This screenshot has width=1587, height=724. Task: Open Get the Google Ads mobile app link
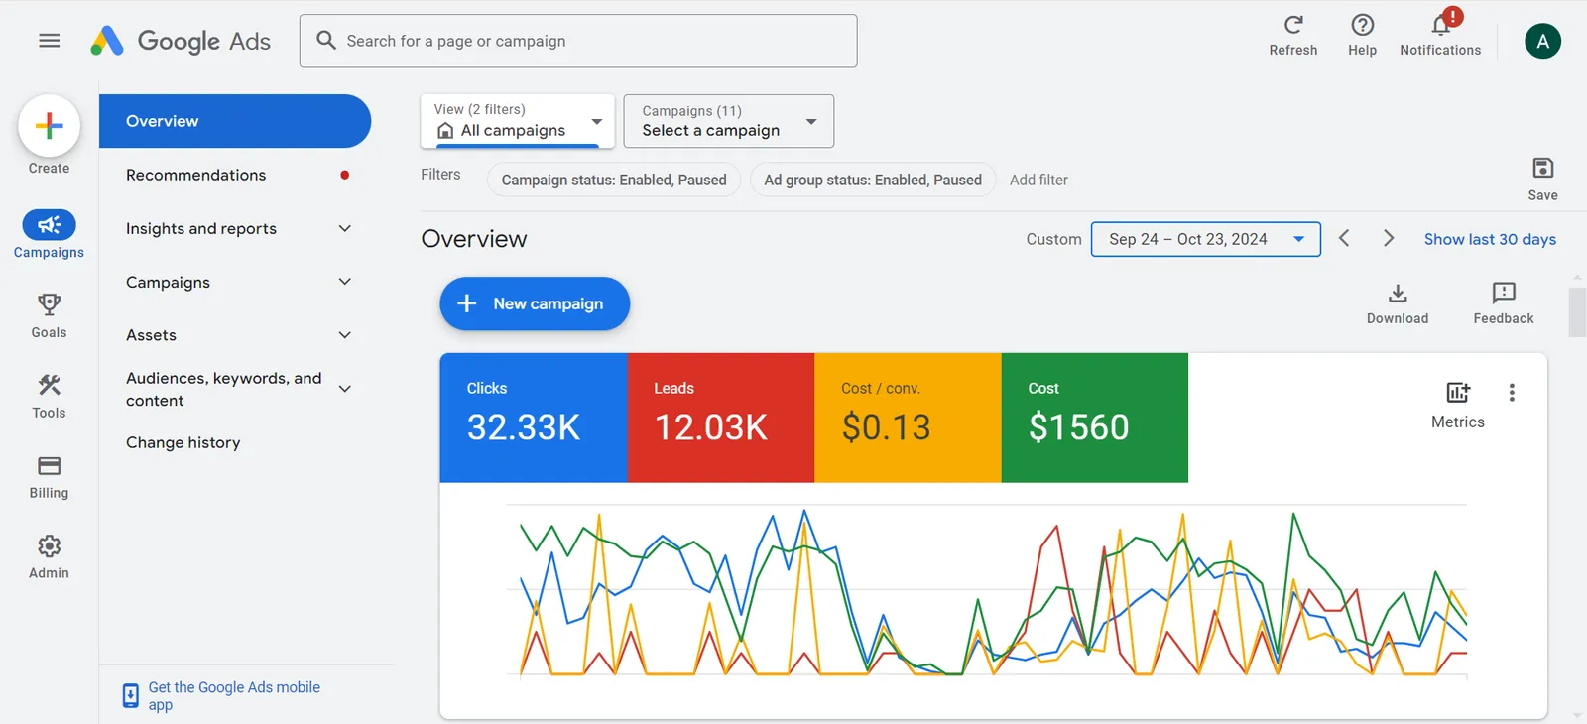(234, 695)
